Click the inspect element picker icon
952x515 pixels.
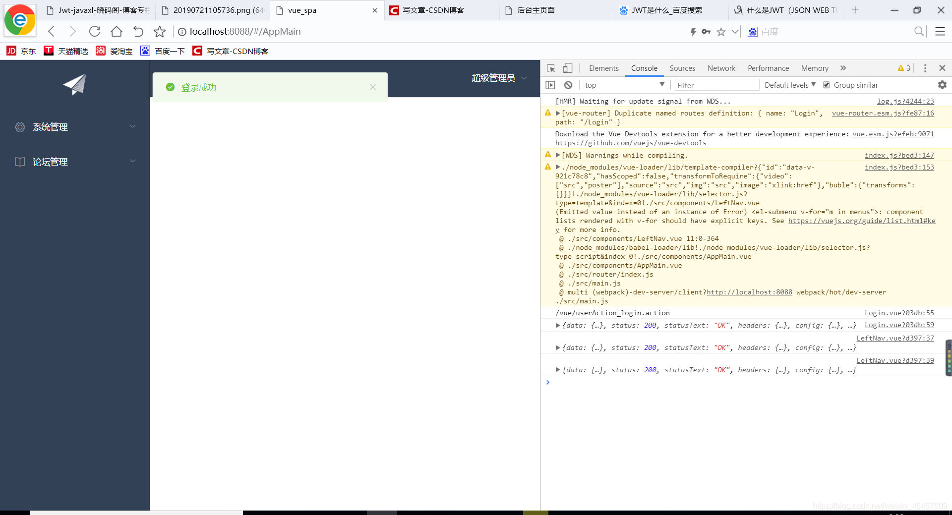[551, 68]
